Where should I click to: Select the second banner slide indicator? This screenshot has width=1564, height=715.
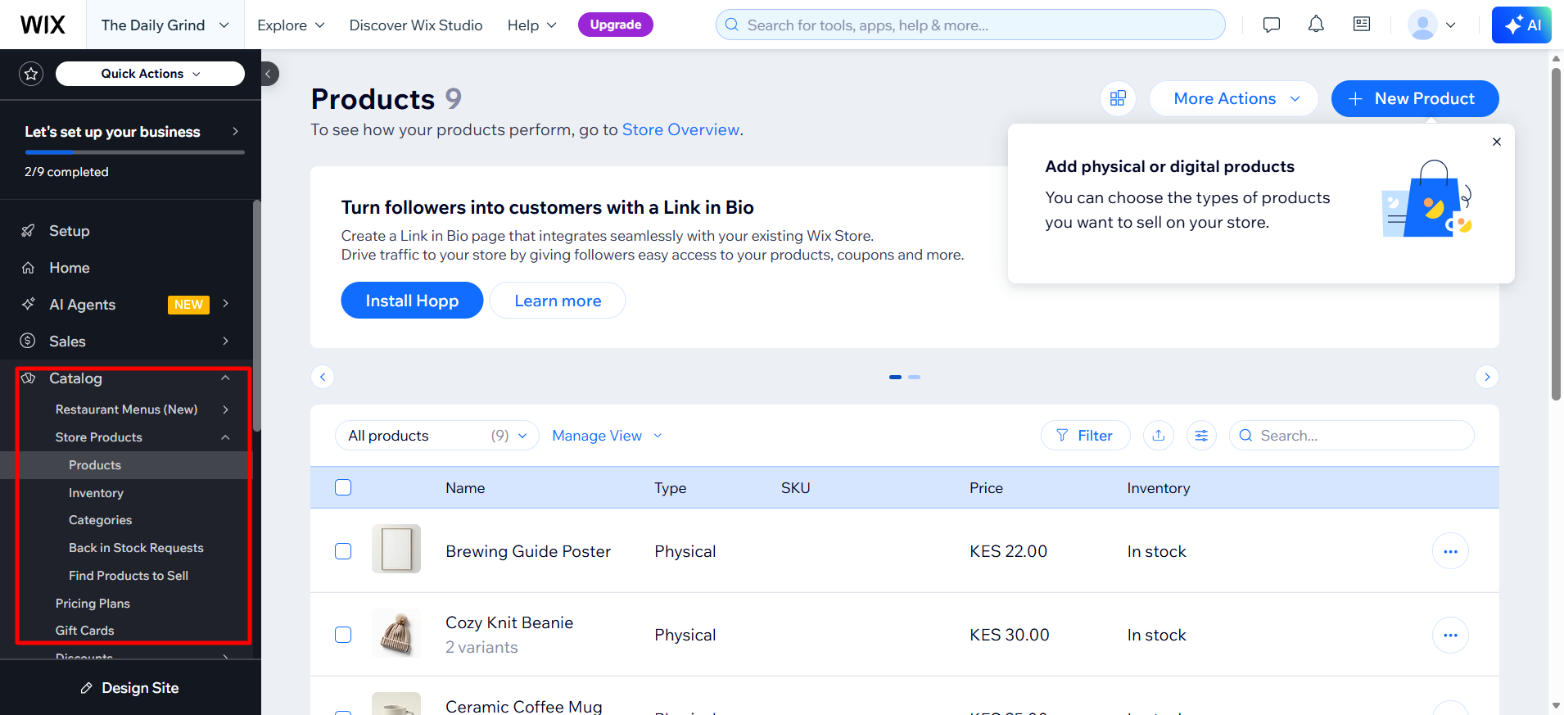click(x=915, y=377)
